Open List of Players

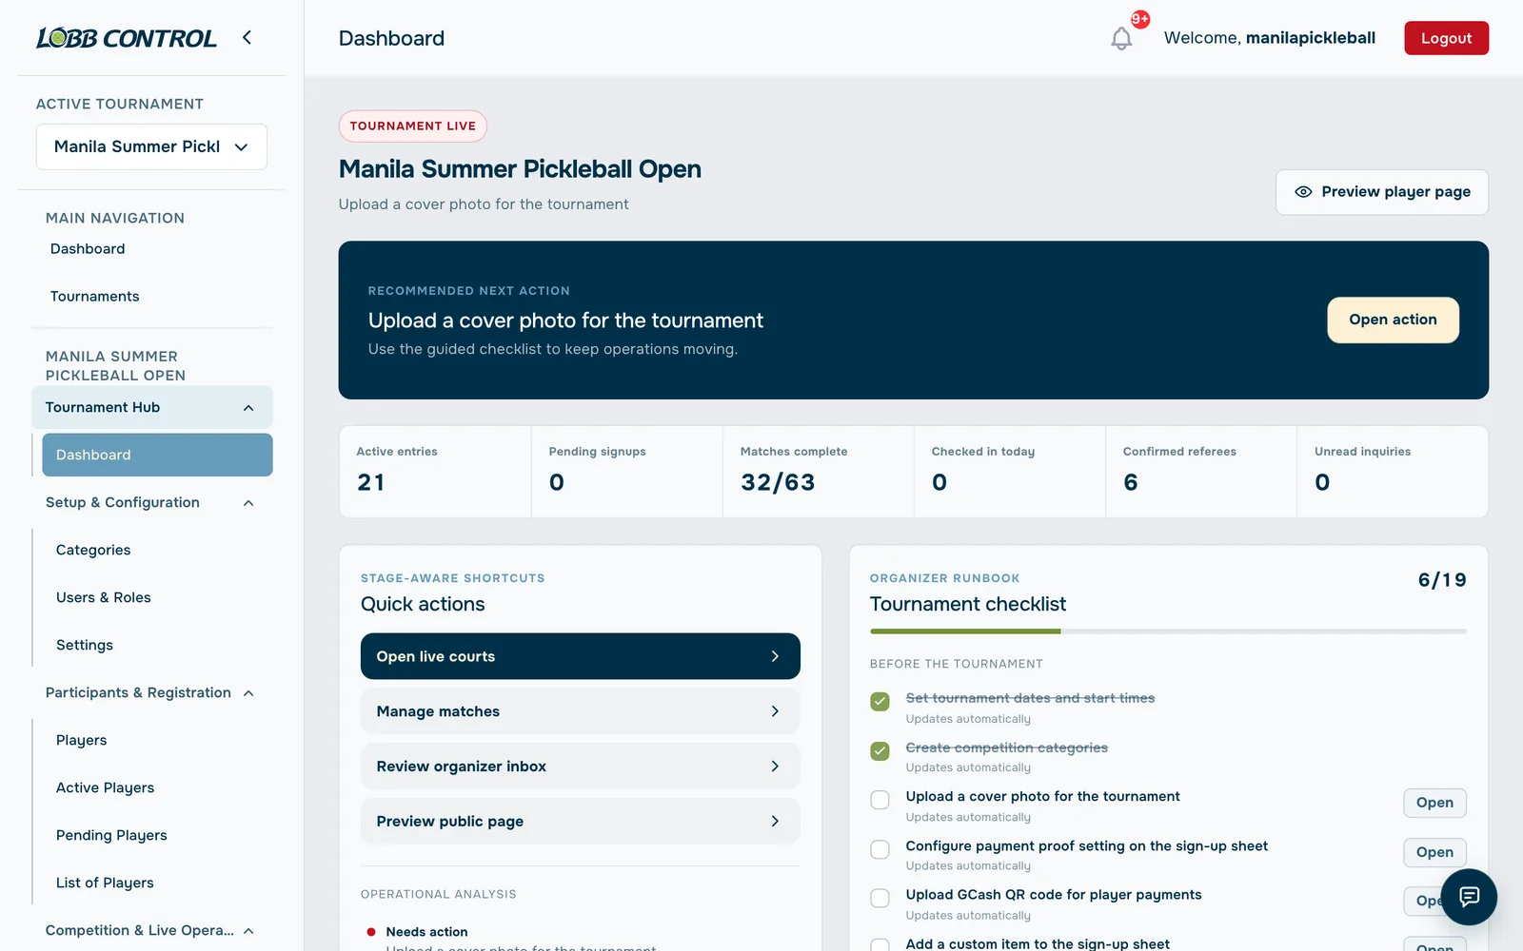pyautogui.click(x=105, y=883)
